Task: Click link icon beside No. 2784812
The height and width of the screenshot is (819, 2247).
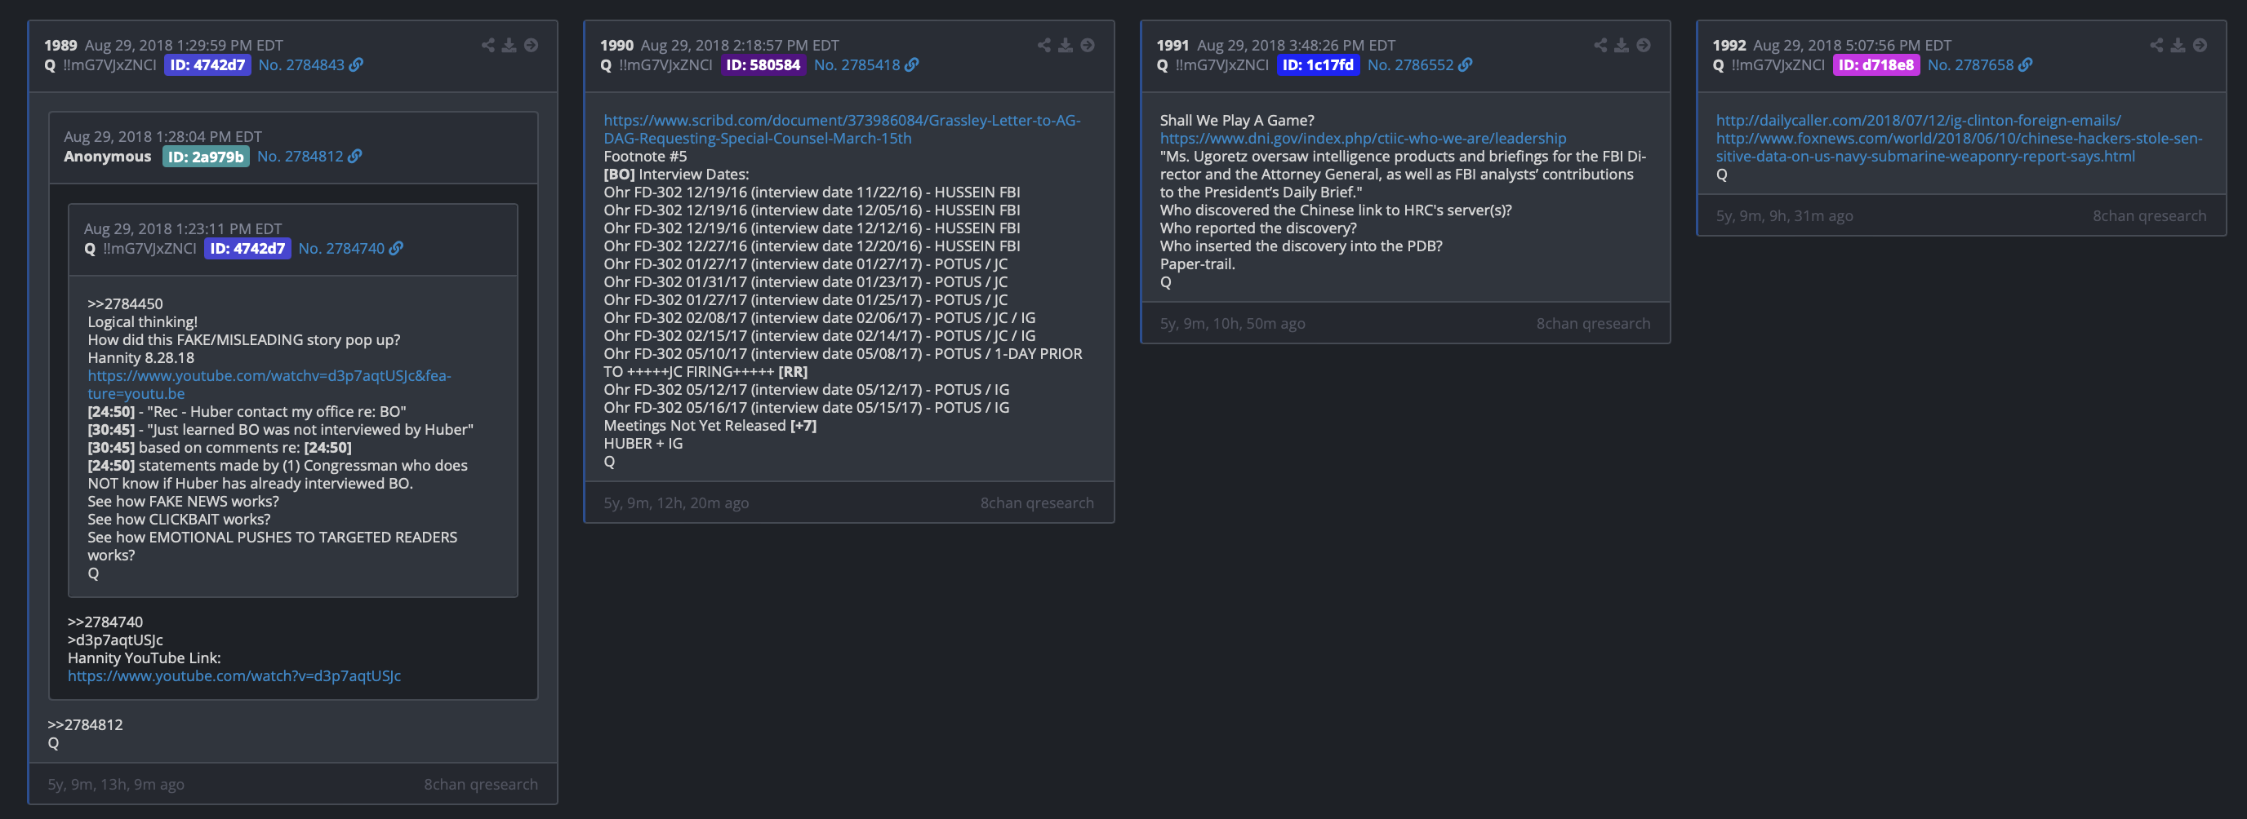Action: pyautogui.click(x=355, y=156)
